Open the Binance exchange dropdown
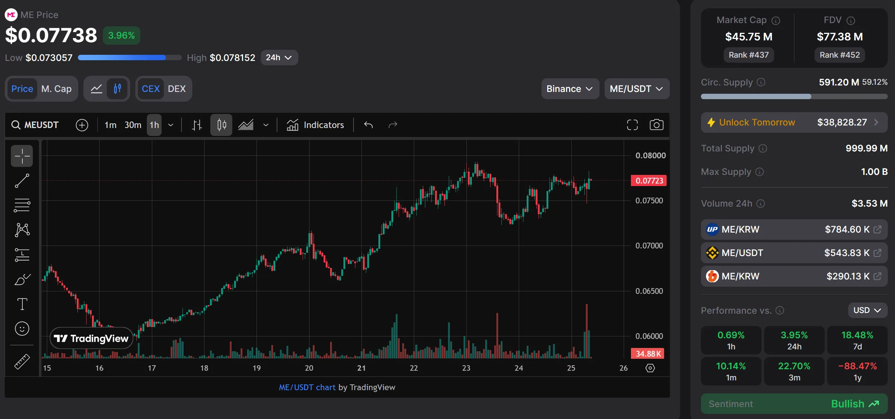The width and height of the screenshot is (895, 419). coord(570,89)
